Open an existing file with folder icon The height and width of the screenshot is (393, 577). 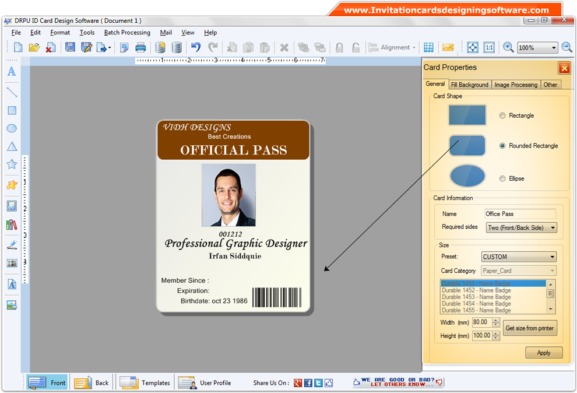pos(34,47)
